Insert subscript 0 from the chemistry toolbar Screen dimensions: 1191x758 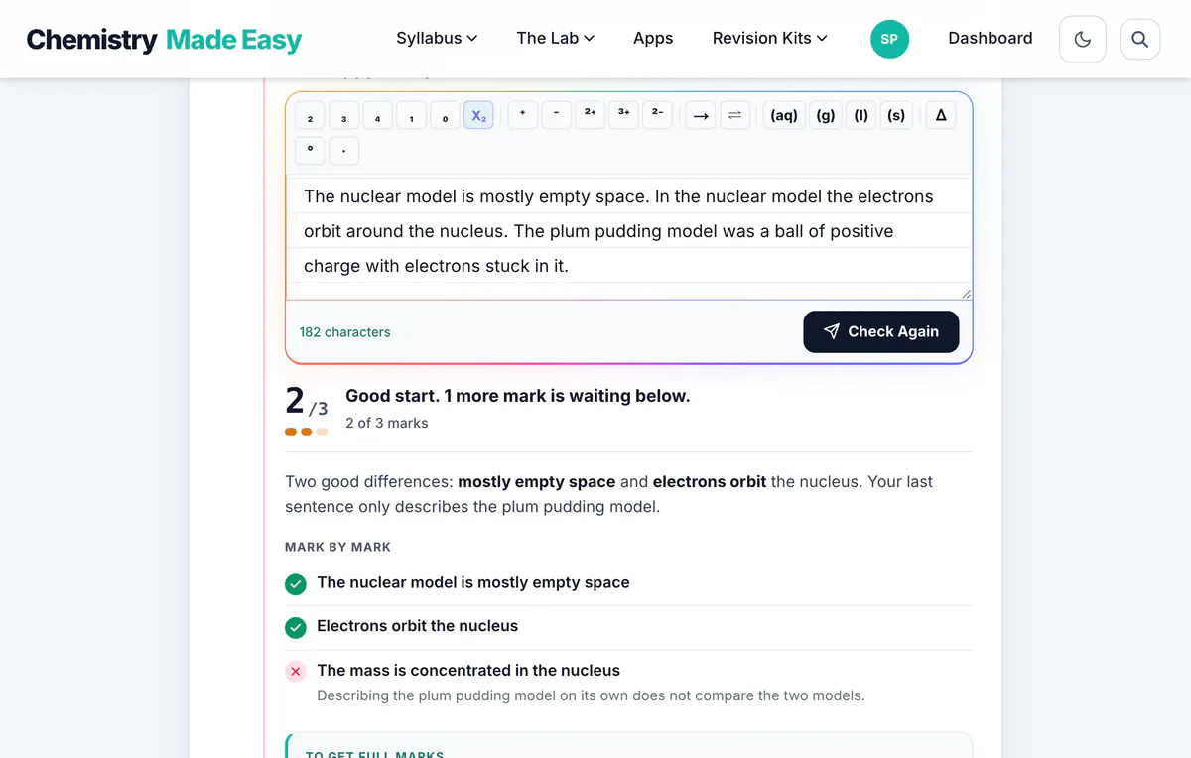click(x=446, y=116)
